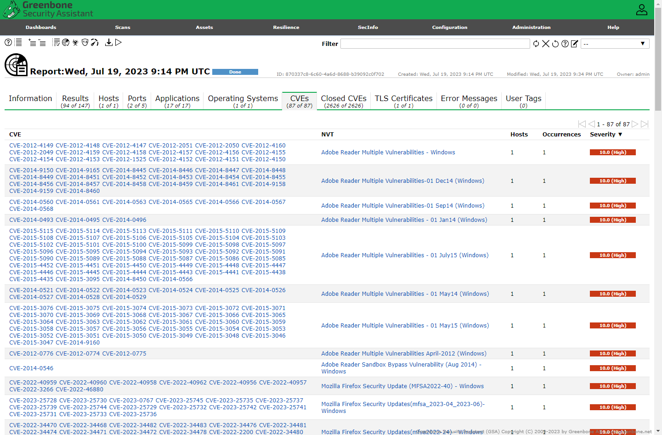
Task: Open corresponding vulnerabilities biohazard icon
Action: (75, 42)
